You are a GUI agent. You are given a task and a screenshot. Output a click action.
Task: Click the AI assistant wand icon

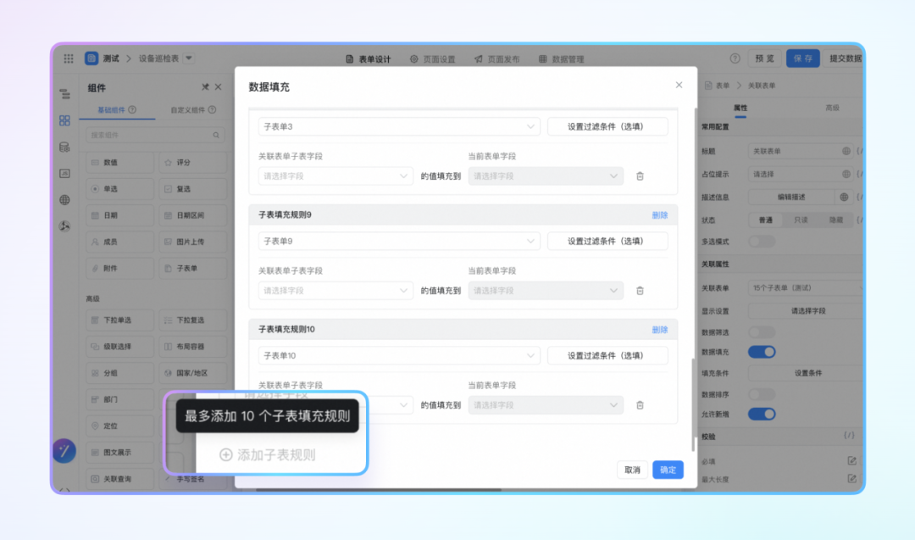coord(64,451)
